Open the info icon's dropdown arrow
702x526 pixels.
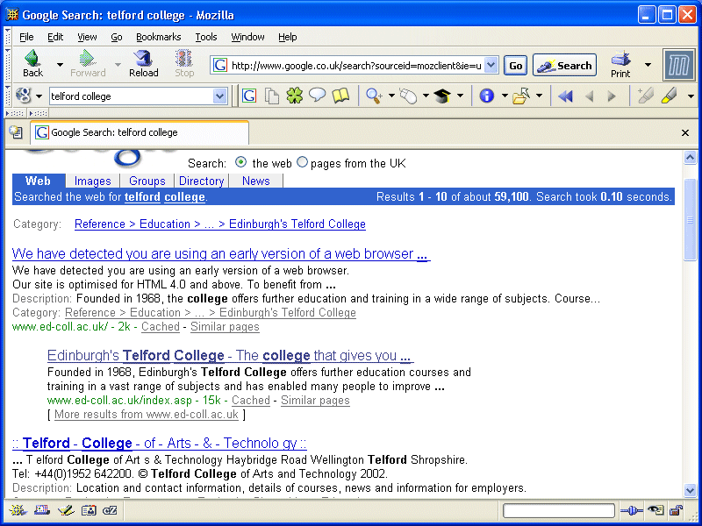504,96
